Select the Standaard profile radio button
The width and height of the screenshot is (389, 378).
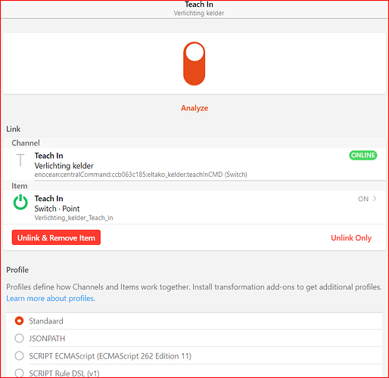19,321
